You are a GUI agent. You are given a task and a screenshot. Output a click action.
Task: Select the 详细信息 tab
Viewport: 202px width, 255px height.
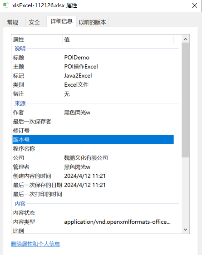pos(61,21)
